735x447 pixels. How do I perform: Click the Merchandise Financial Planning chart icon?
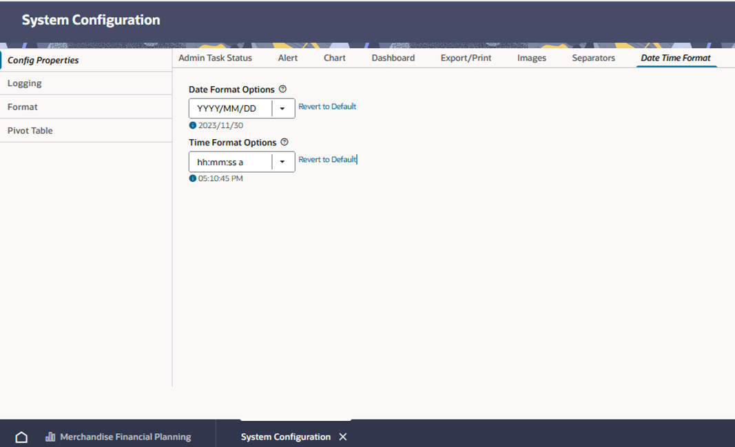pos(50,437)
